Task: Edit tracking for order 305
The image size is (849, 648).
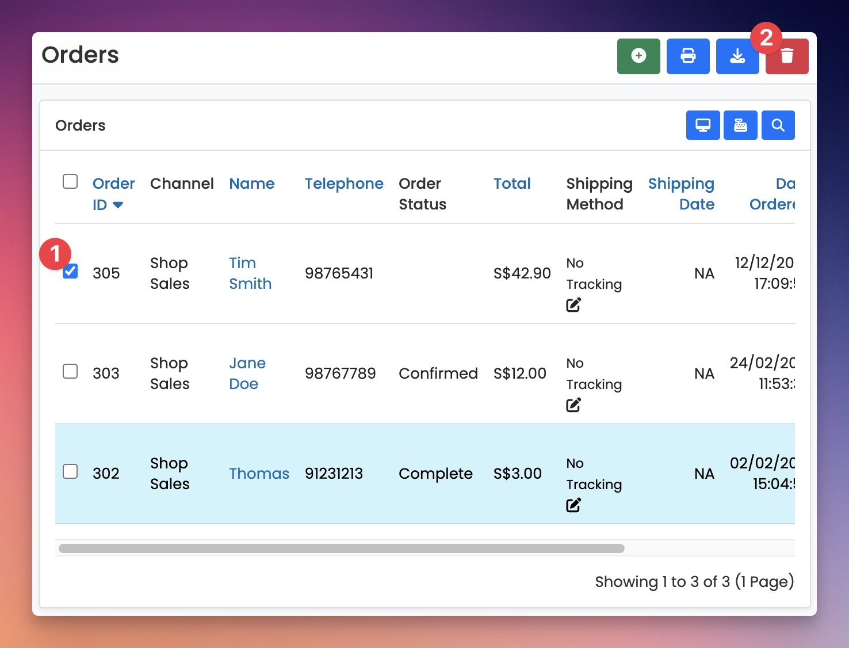Action: pyautogui.click(x=573, y=305)
